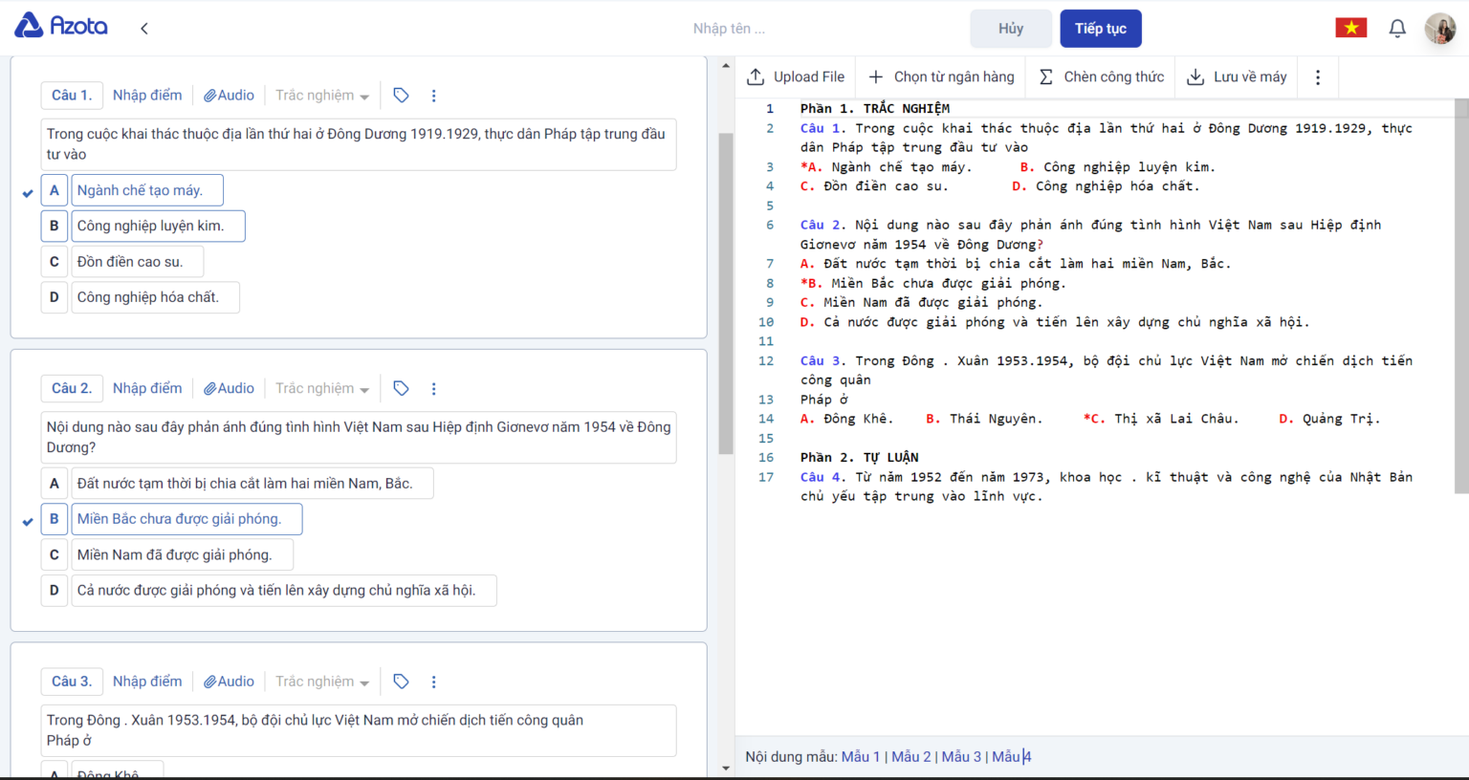Select answer B for Câu 1

pyautogui.click(x=55, y=227)
